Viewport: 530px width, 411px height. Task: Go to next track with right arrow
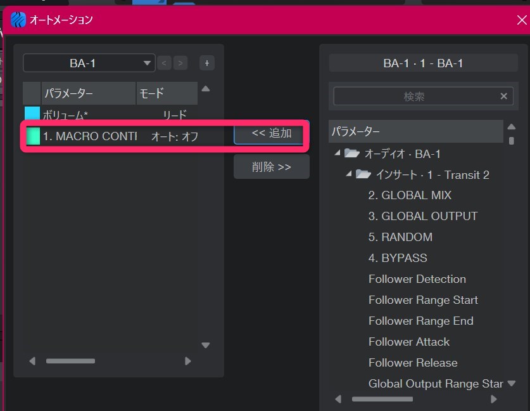coord(181,63)
